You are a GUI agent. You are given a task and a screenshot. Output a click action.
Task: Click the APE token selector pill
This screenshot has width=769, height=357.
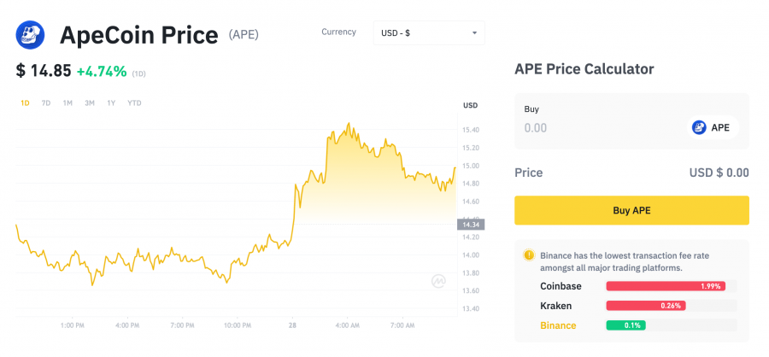pos(713,128)
